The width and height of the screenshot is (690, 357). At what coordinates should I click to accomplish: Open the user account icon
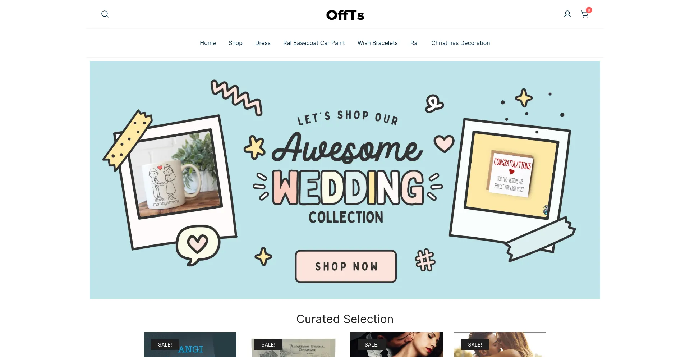coord(567,14)
